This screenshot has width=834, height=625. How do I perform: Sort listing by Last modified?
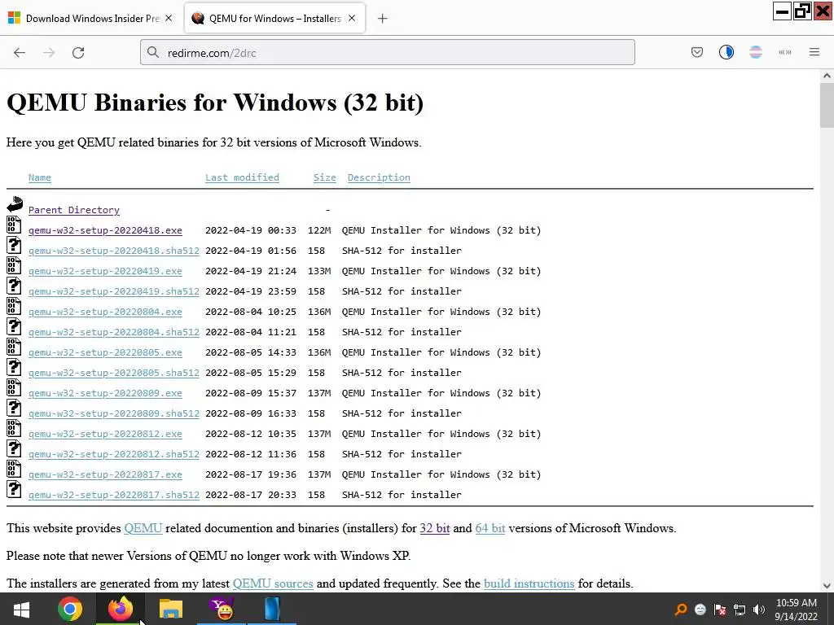pos(242,177)
